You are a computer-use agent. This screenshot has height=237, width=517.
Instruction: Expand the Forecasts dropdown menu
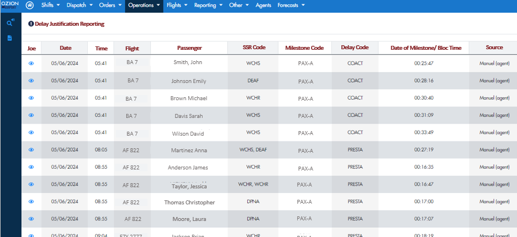click(x=291, y=5)
